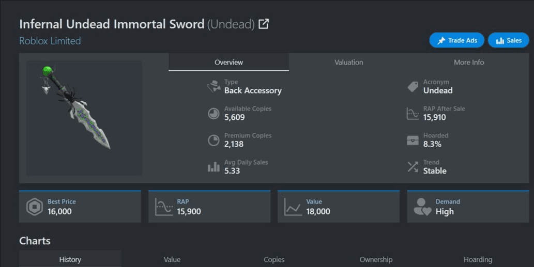This screenshot has width=534, height=267.
Task: Click the curve graph icon beside RAP After Sale
Action: [413, 113]
